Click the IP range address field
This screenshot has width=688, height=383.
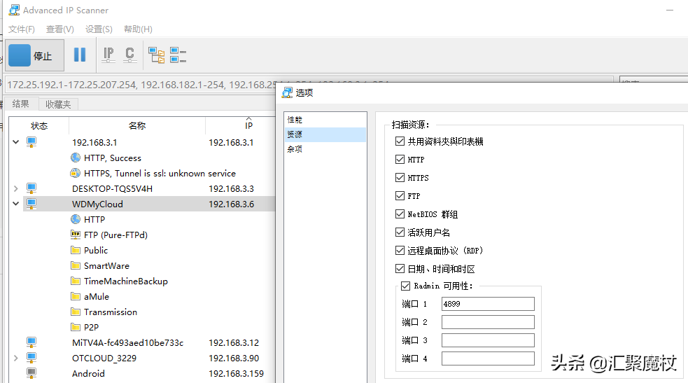click(309, 84)
